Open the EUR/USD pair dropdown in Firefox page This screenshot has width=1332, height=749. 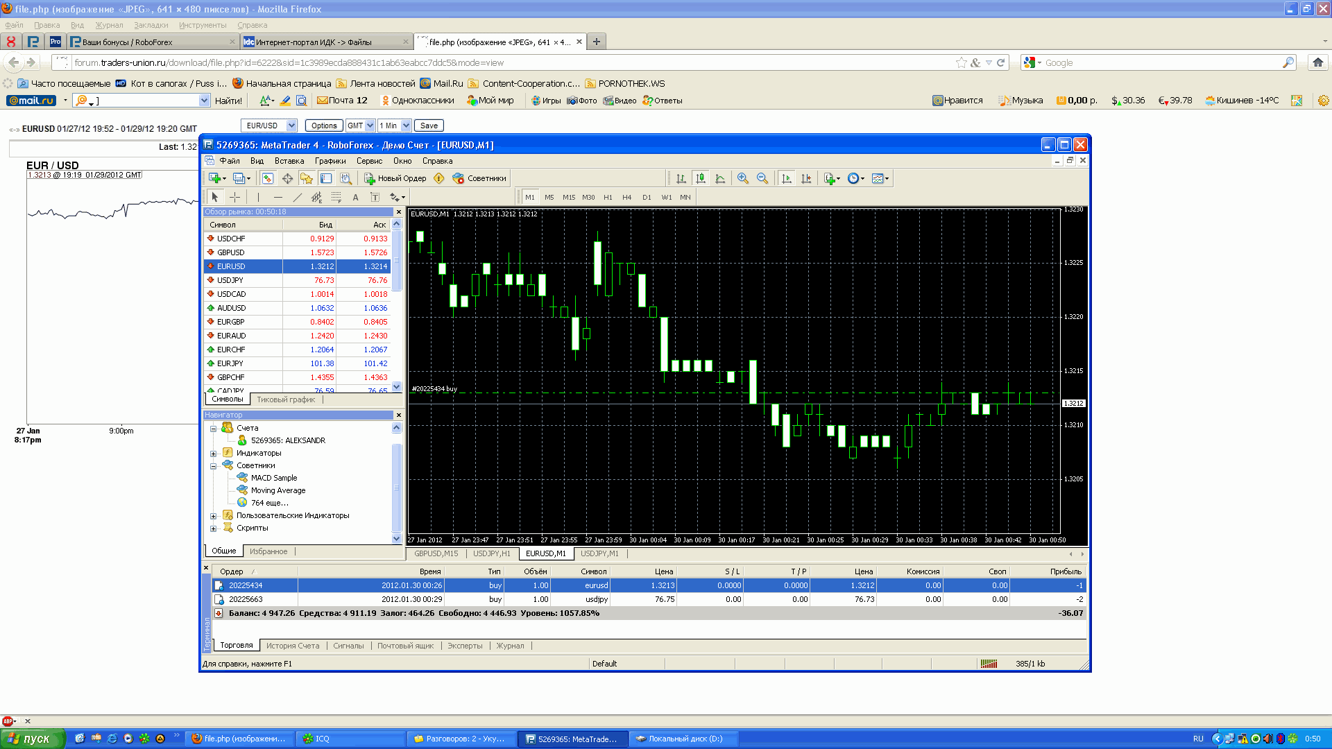coord(269,126)
